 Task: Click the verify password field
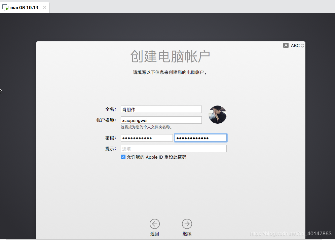pyautogui.click(x=200, y=138)
